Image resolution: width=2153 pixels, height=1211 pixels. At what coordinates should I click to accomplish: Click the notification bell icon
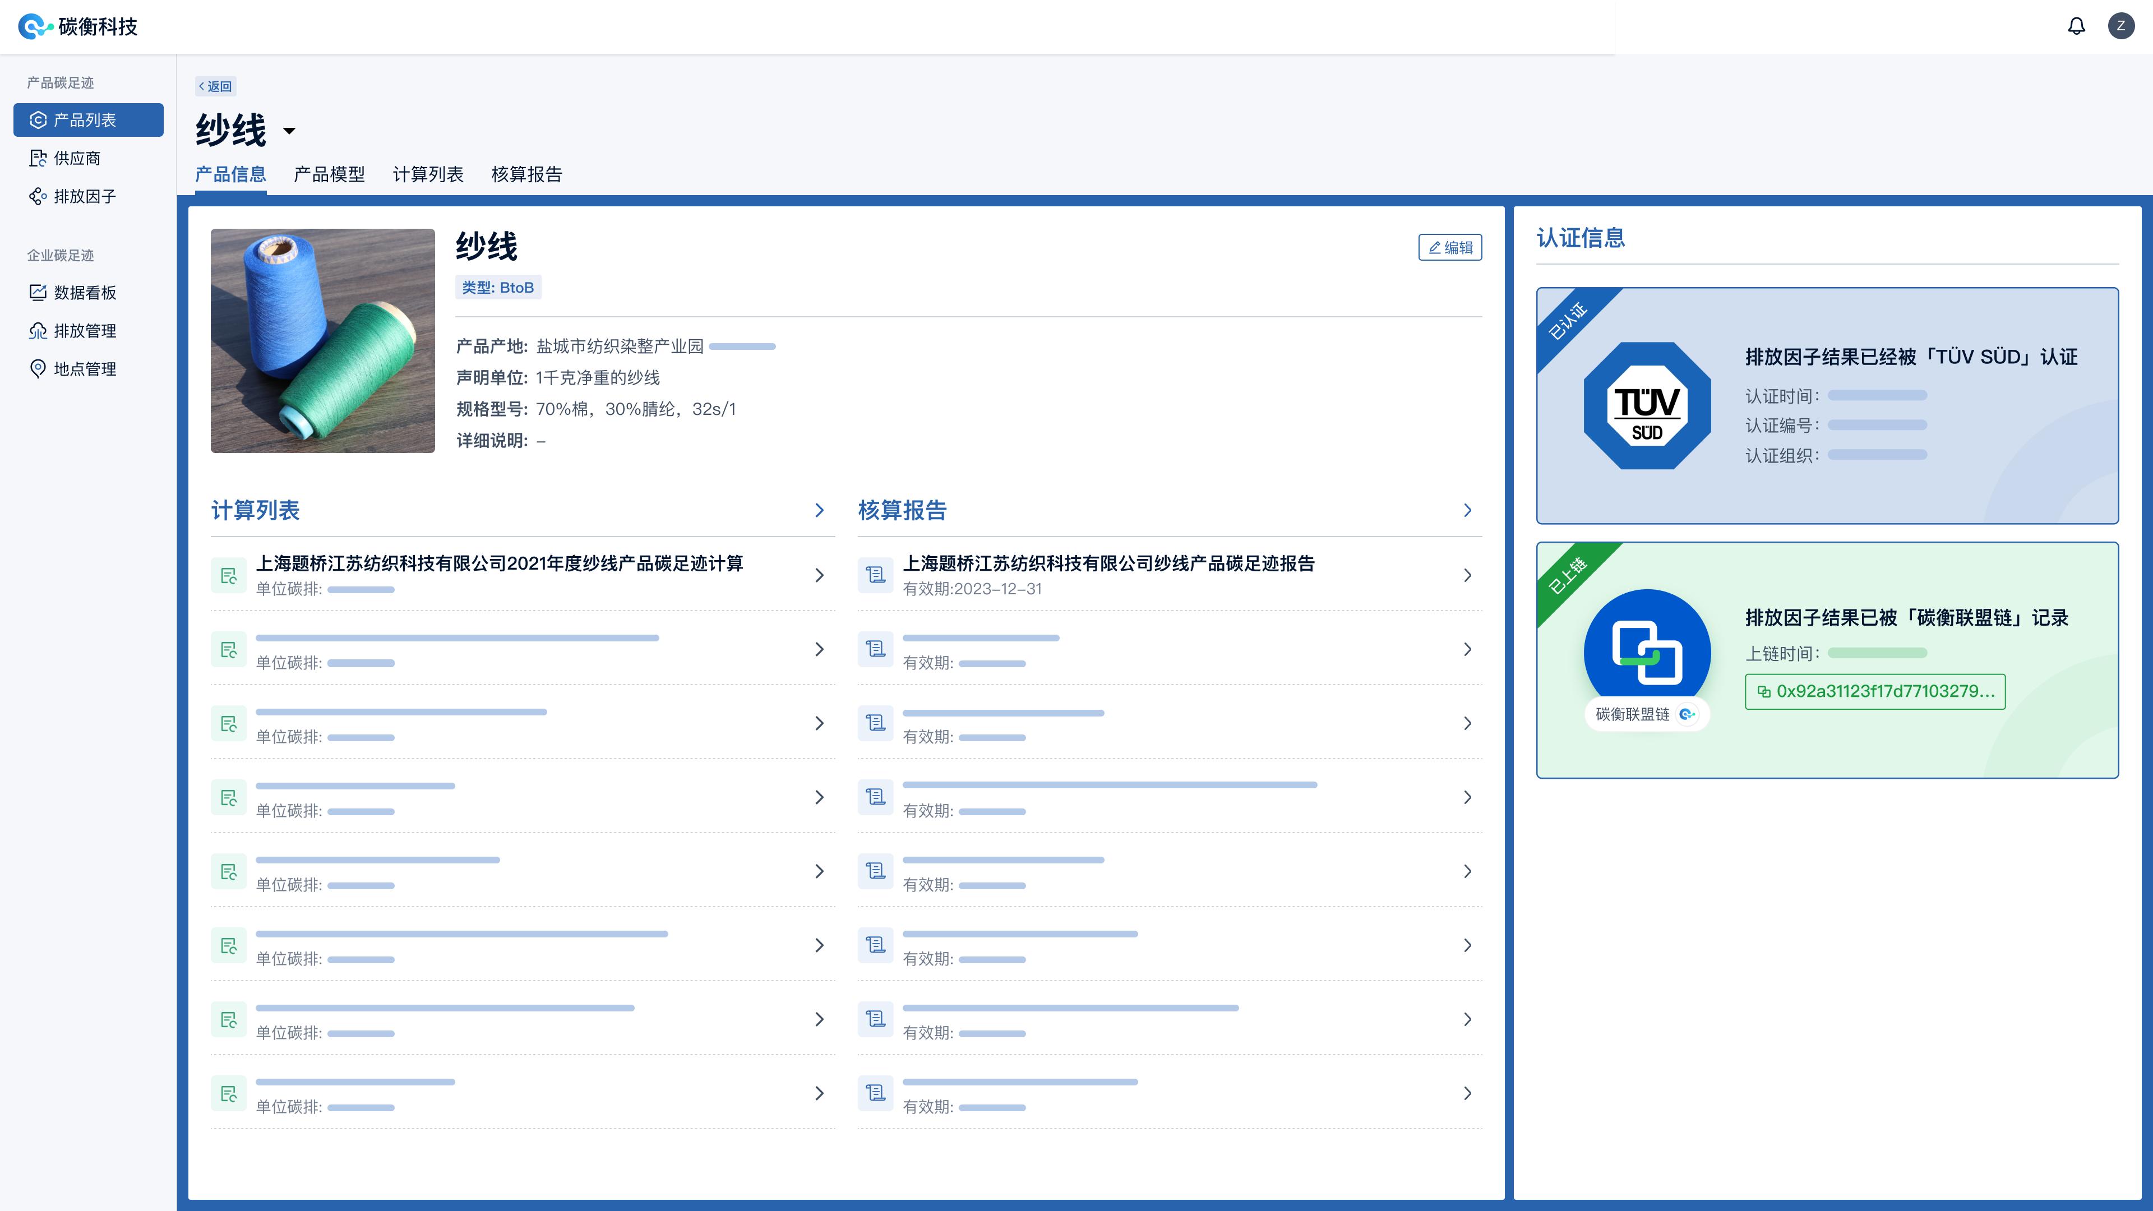pos(2076,26)
